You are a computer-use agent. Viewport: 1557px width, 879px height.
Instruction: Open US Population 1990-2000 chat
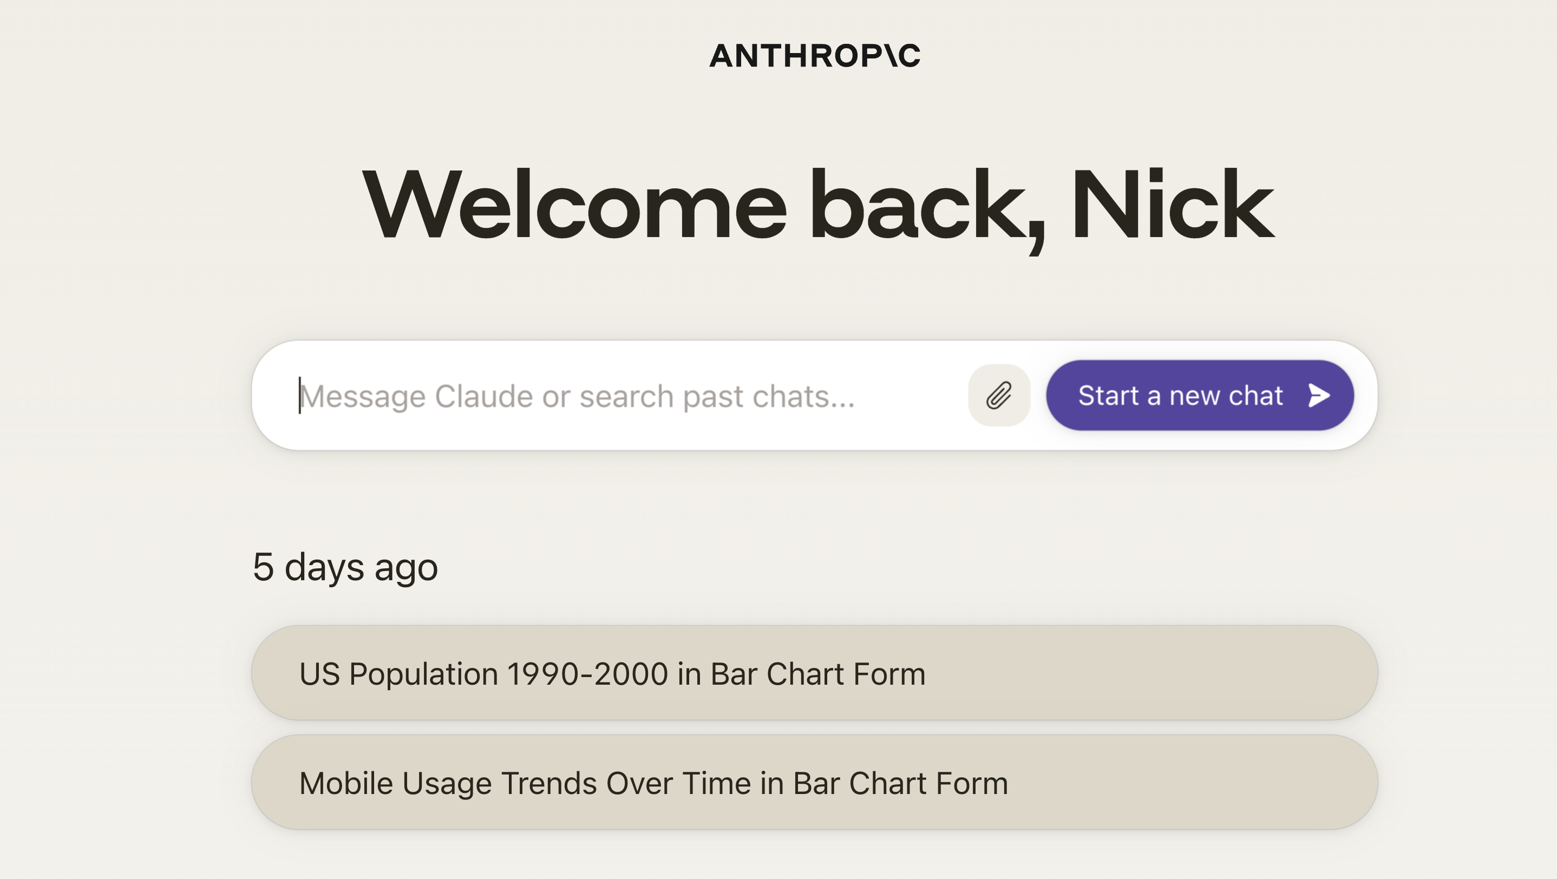click(x=814, y=673)
